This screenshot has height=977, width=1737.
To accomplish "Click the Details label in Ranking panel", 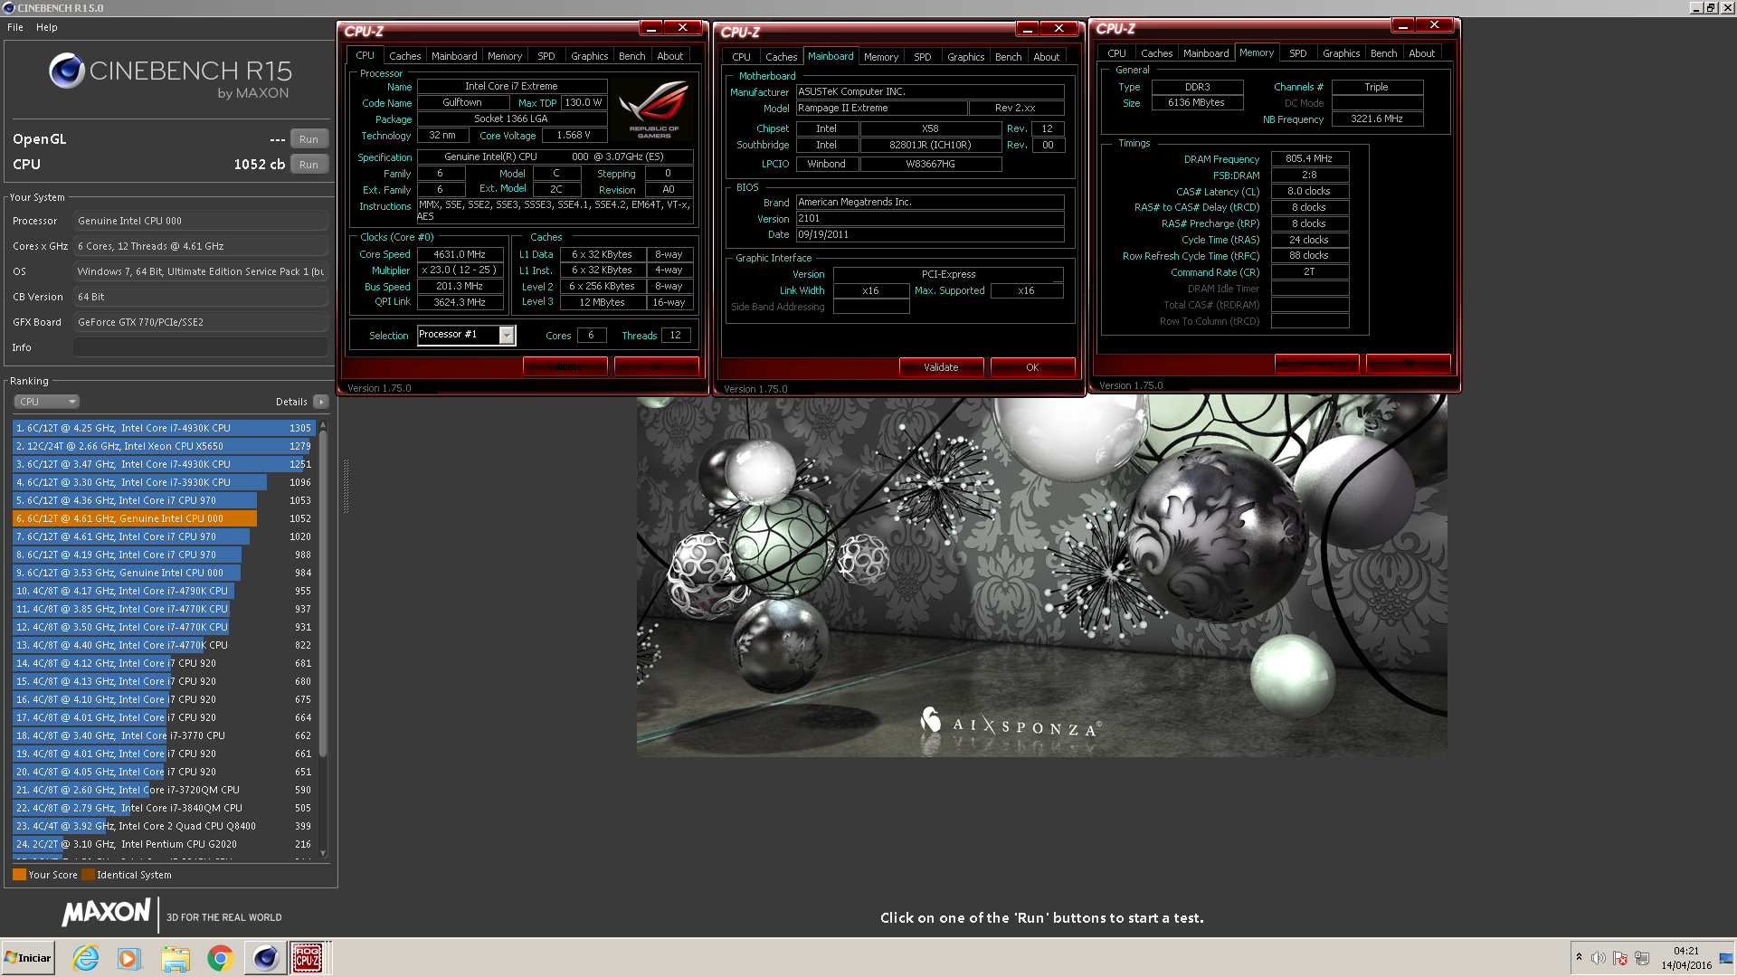I will pos(291,402).
